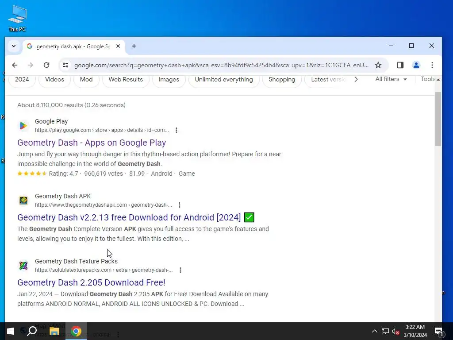This screenshot has width=453, height=340.
Task: Open This PC desktop icon
Action: pos(17,18)
